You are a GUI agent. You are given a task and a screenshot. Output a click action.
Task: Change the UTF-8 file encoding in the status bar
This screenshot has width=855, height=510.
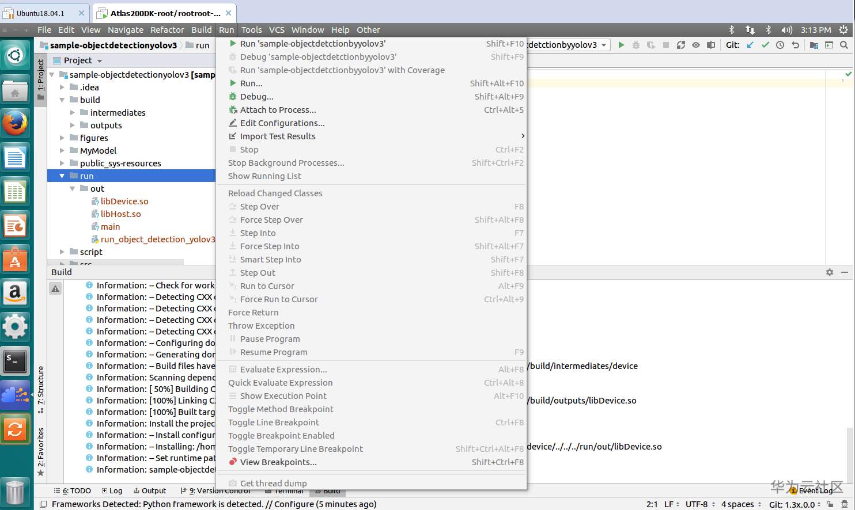(x=699, y=504)
